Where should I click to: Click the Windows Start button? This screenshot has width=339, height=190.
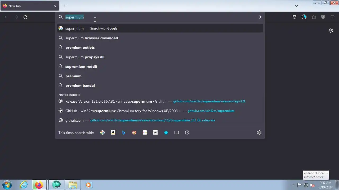point(7,185)
